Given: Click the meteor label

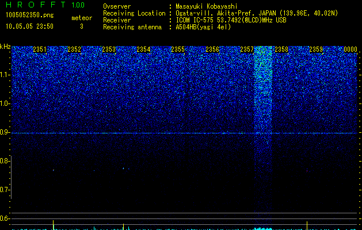Looking at the screenshot, I should [82, 18].
